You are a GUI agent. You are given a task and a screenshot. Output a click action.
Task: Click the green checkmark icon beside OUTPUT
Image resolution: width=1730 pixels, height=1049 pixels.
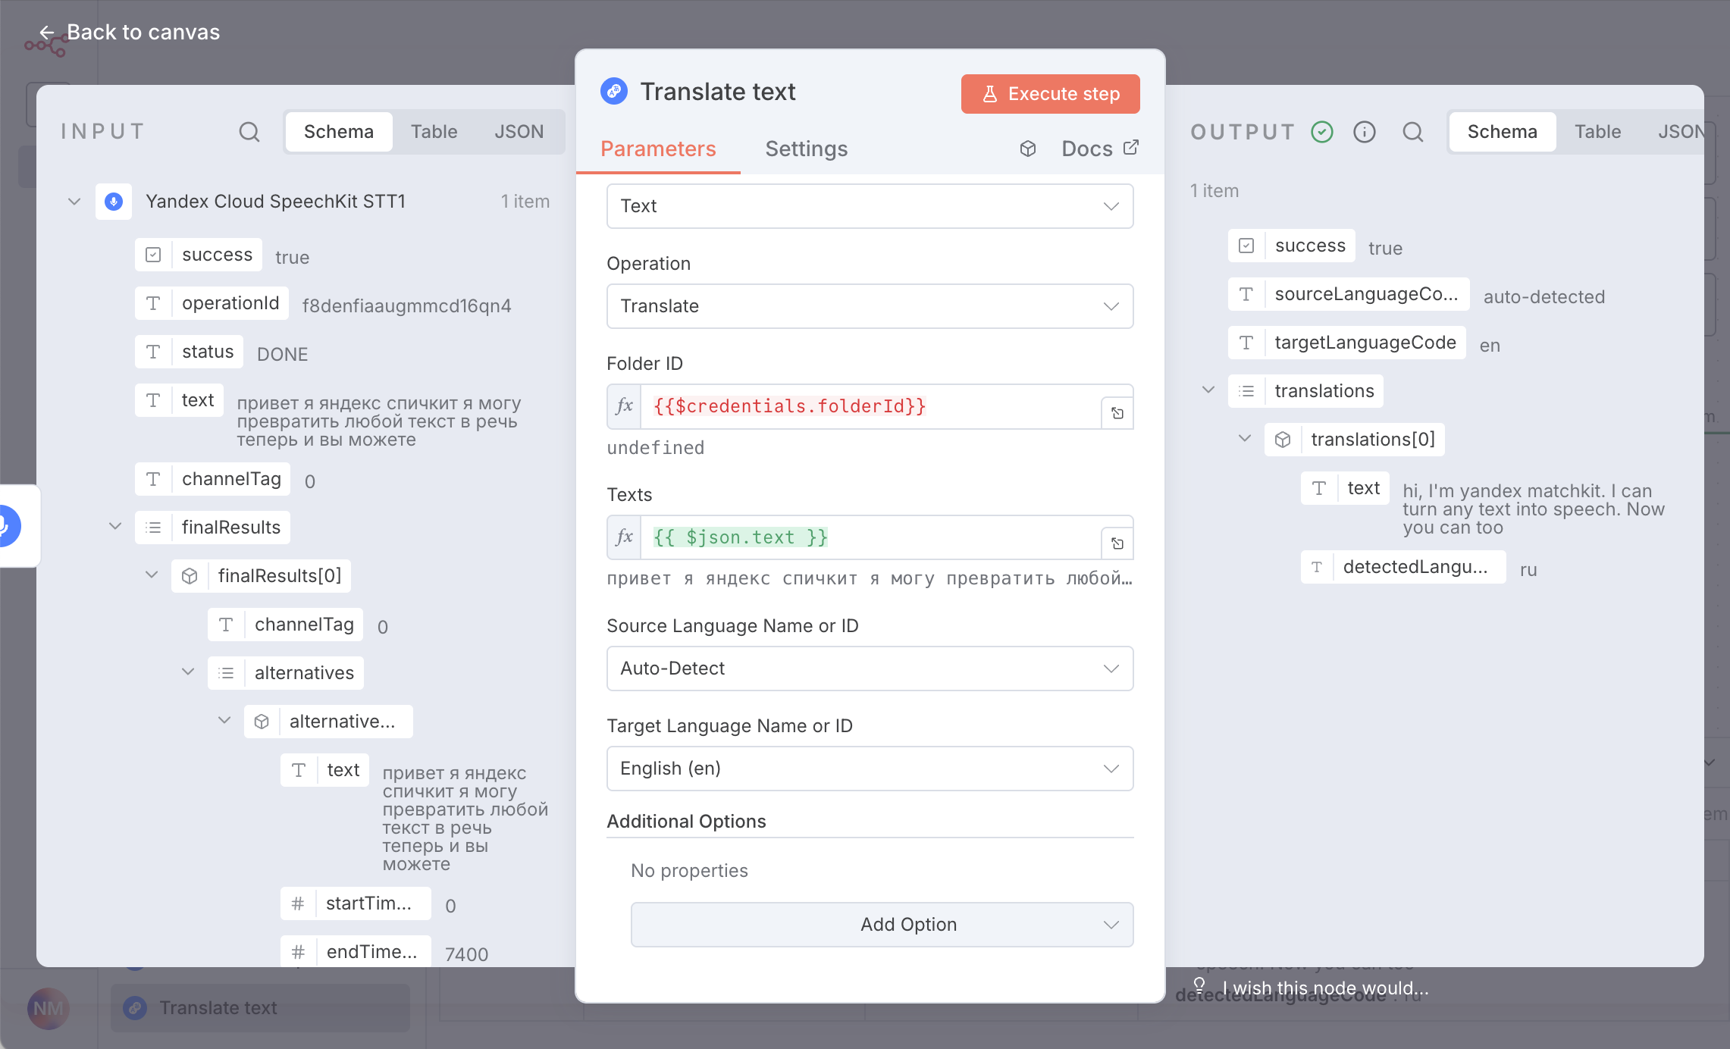pyautogui.click(x=1322, y=131)
